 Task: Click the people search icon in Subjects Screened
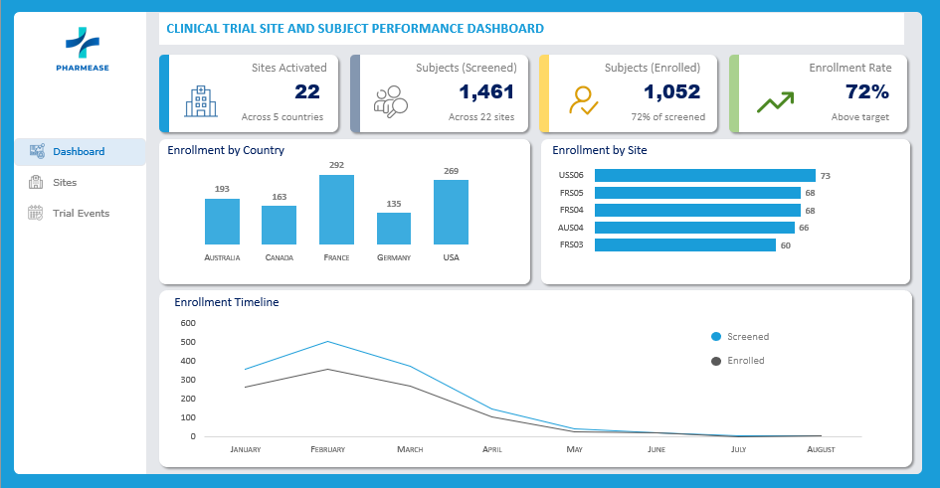(x=390, y=101)
